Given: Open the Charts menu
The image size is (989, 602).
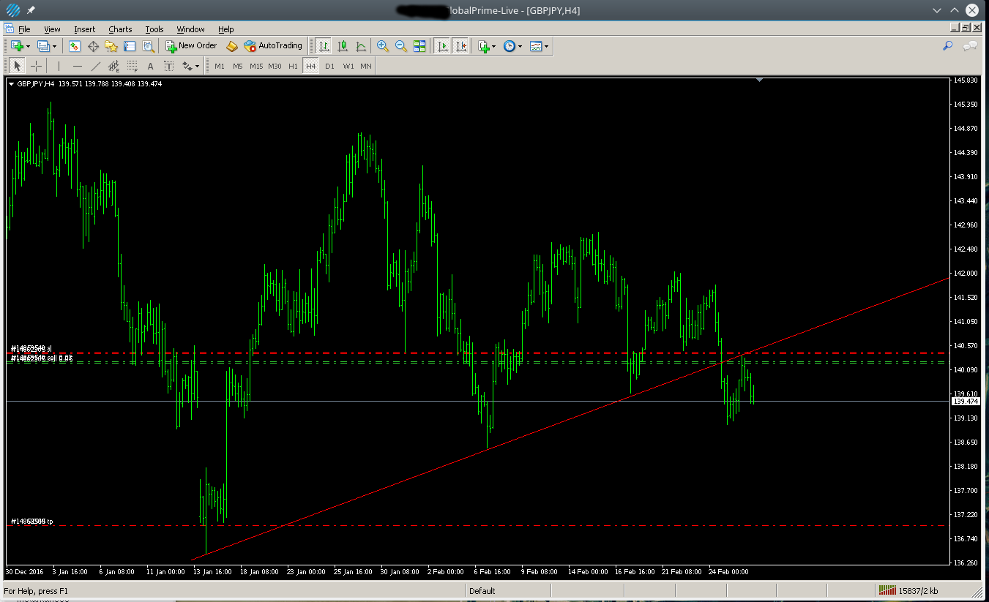Looking at the screenshot, I should pos(120,29).
